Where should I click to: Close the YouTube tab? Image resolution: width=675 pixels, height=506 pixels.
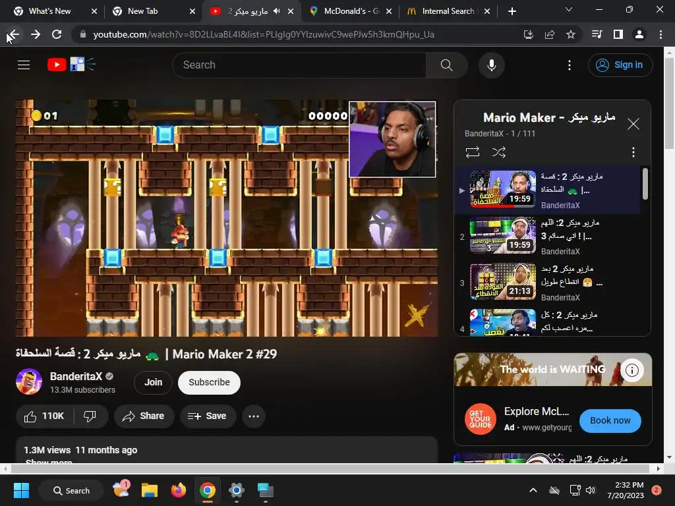click(291, 11)
